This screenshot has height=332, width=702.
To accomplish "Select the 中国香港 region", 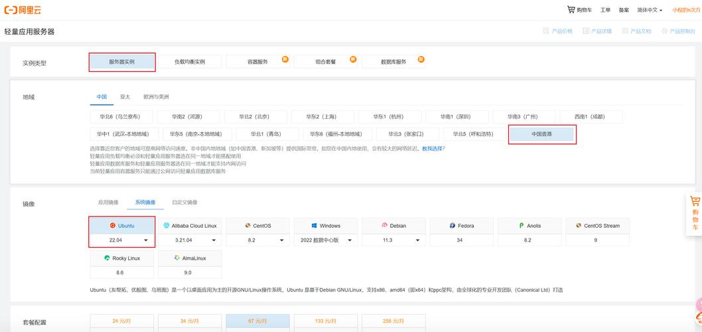I will [x=541, y=134].
